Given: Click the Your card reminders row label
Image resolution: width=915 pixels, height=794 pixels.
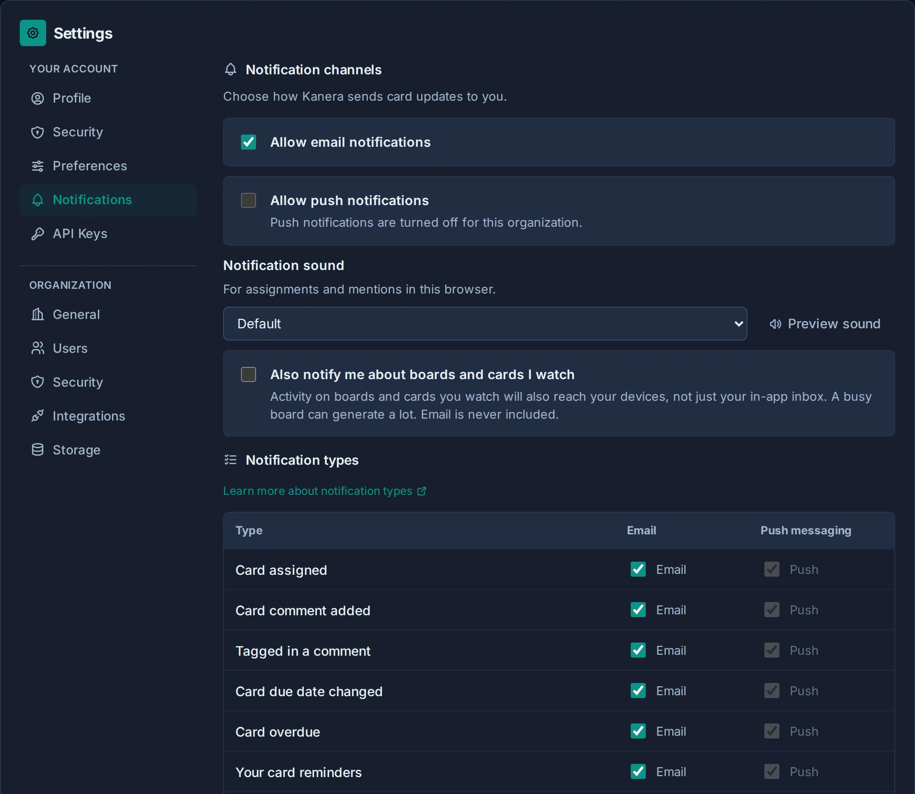Looking at the screenshot, I should coord(298,772).
